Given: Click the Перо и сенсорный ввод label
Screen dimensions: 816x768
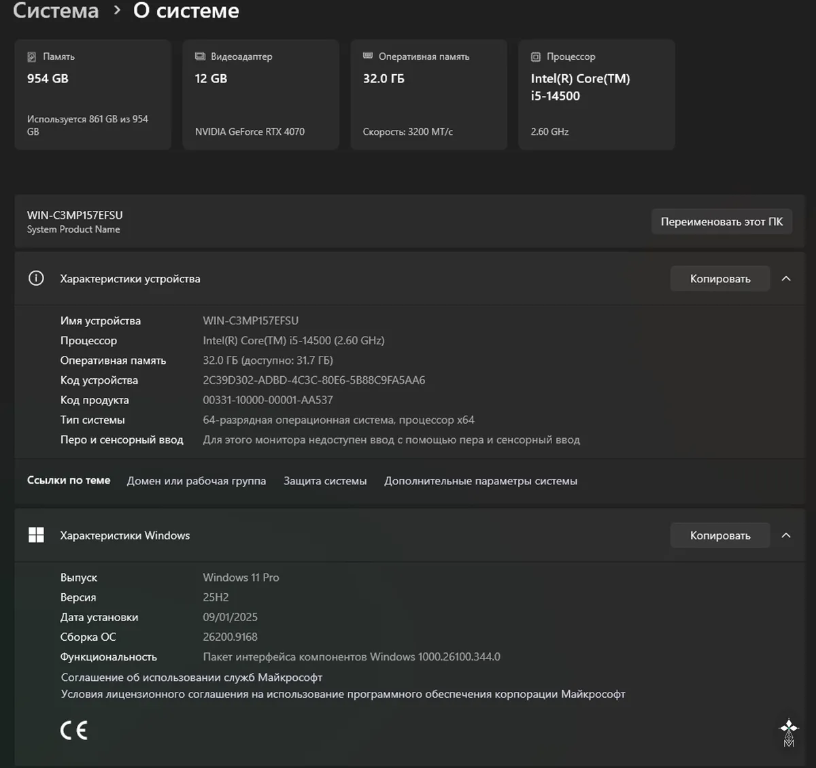Looking at the screenshot, I should pyautogui.click(x=122, y=440).
